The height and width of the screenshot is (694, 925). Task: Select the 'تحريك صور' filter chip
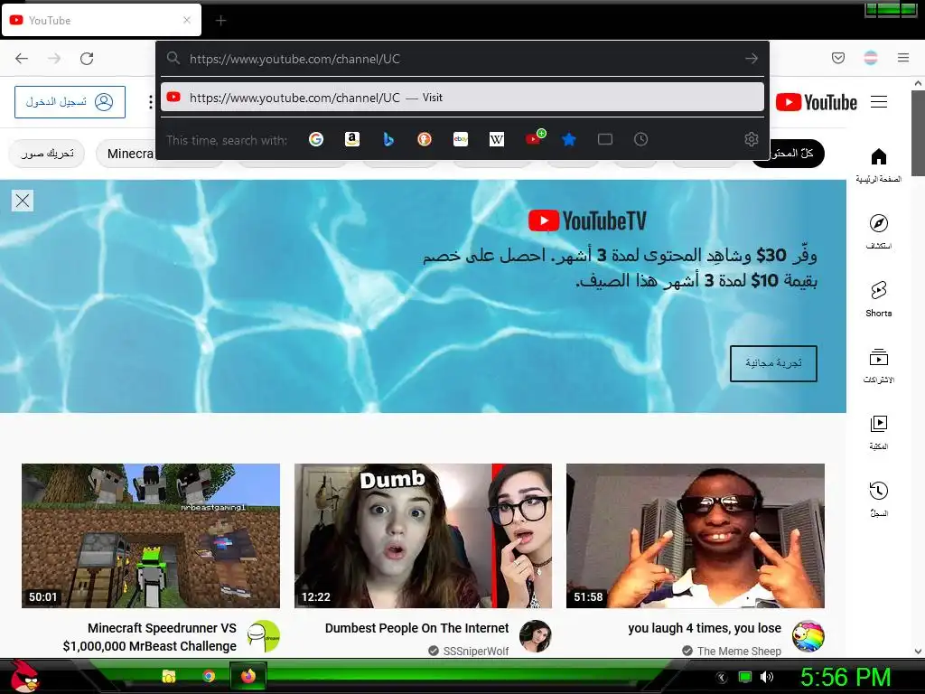pyautogui.click(x=47, y=154)
